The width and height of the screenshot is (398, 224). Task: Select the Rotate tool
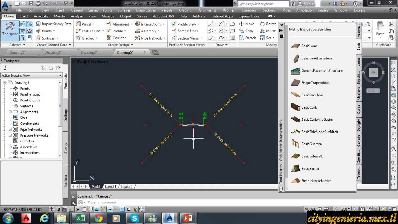point(268,24)
